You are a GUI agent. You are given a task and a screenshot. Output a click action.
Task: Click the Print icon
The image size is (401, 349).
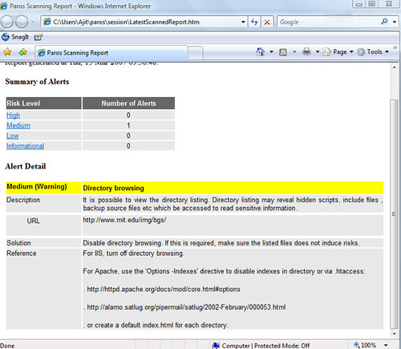(x=306, y=52)
